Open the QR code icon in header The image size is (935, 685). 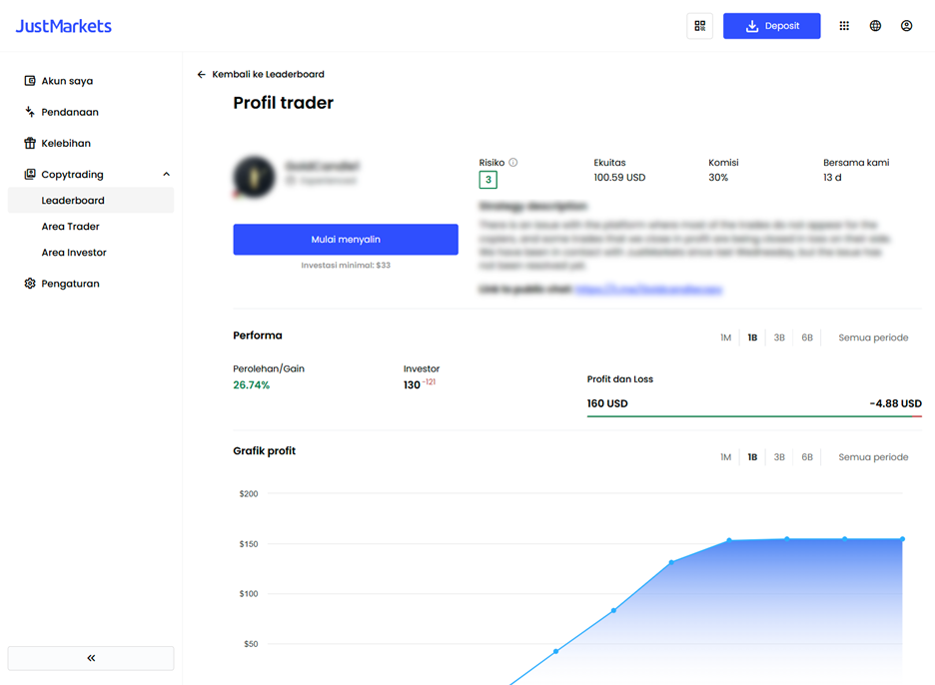[x=699, y=26]
